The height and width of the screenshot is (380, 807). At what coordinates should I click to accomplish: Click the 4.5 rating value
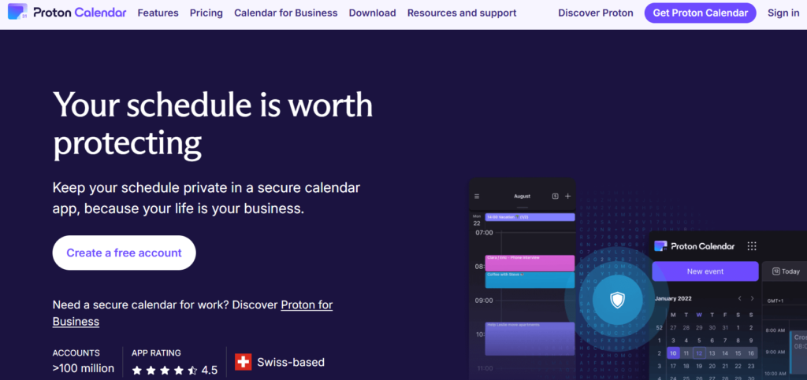[x=210, y=370]
